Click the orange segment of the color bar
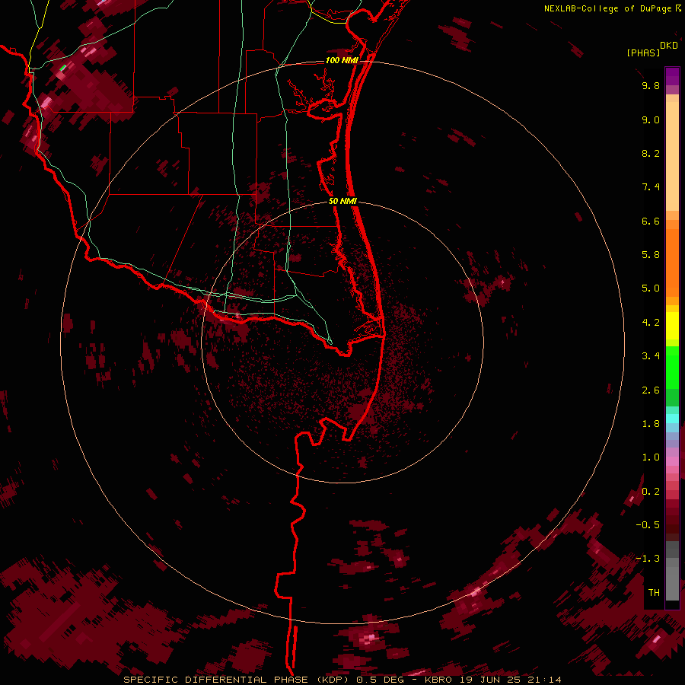The height and width of the screenshot is (685, 685). click(672, 263)
